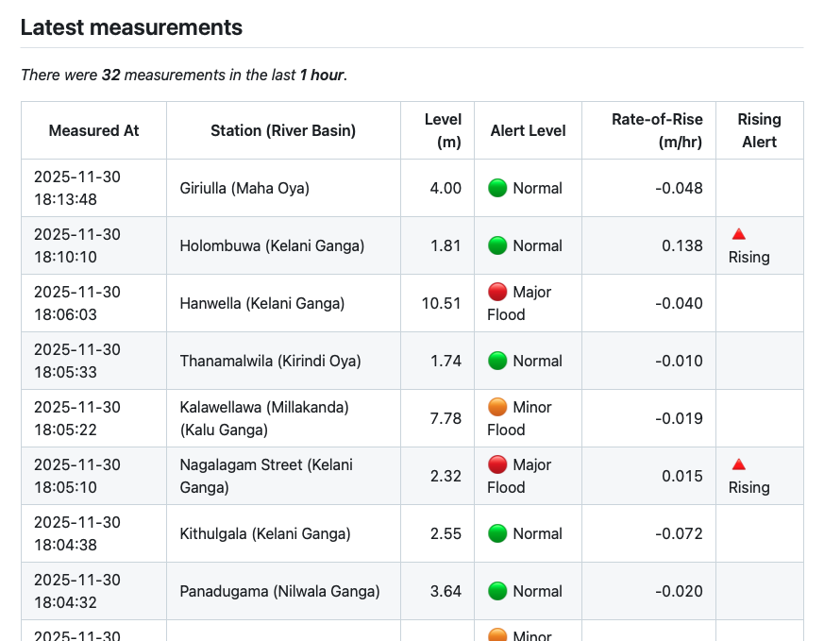The height and width of the screenshot is (641, 824).
Task: Click the green Normal icon for Giriulla
Action: tap(497, 188)
